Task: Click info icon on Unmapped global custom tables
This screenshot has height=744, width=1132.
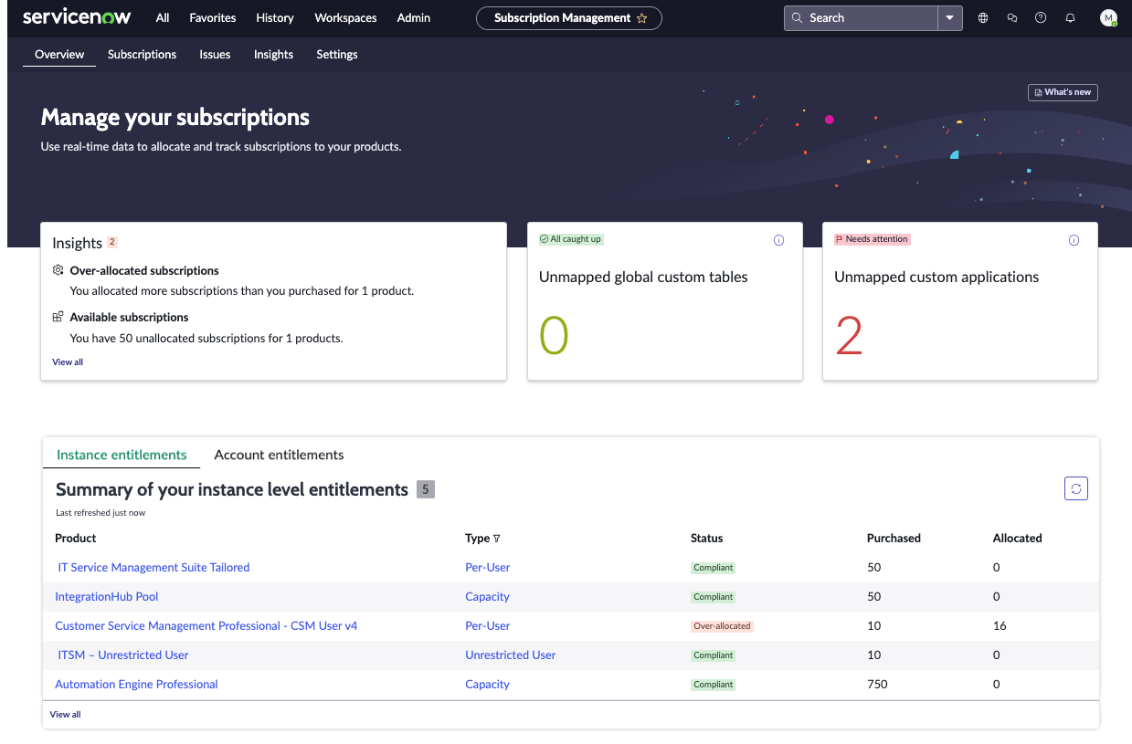Action: pyautogui.click(x=779, y=240)
